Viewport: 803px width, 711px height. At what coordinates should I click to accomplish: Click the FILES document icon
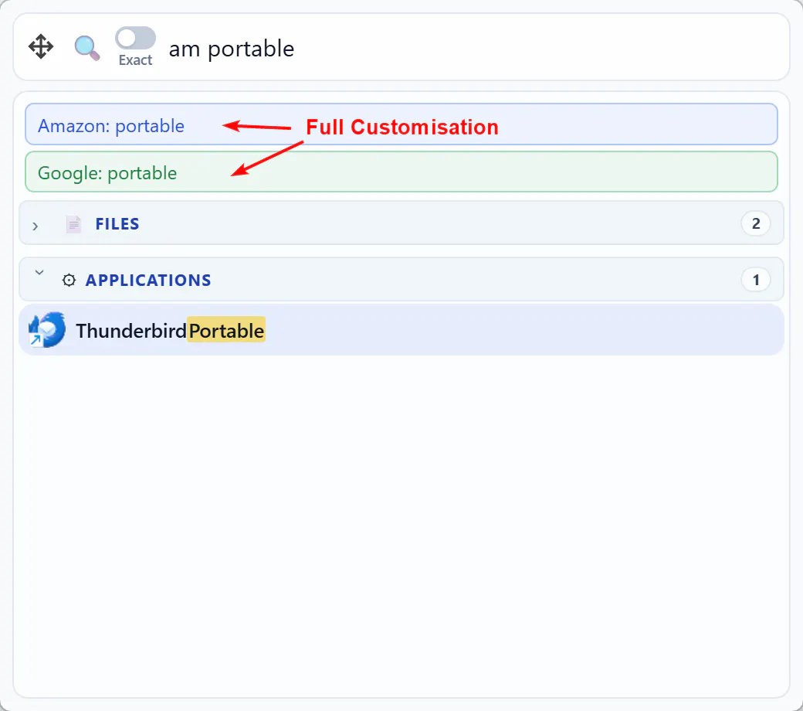point(73,224)
